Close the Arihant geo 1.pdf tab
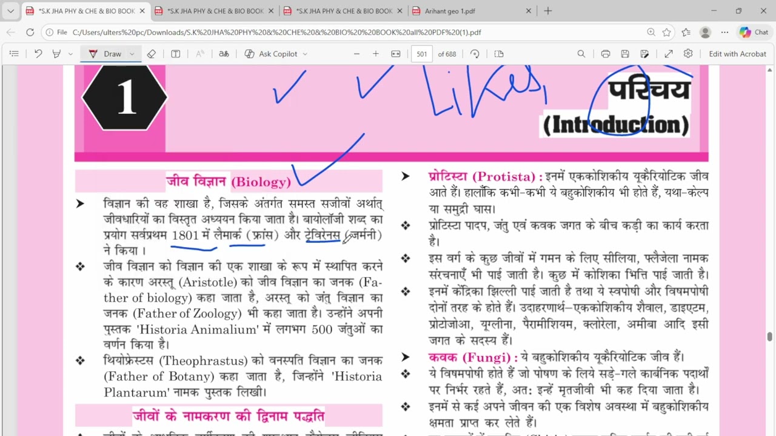Screen dimensions: 776x436 click(528, 11)
